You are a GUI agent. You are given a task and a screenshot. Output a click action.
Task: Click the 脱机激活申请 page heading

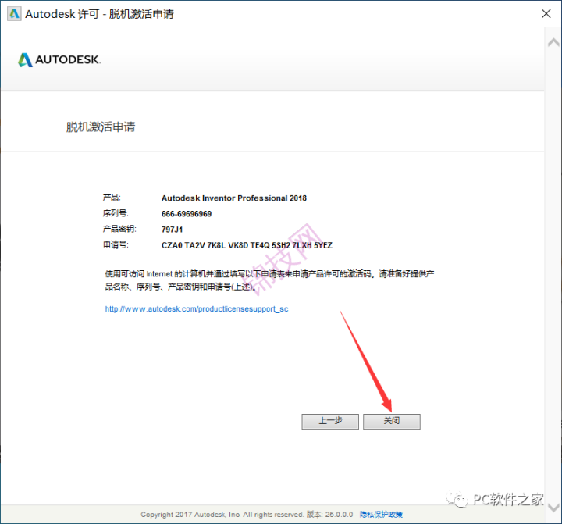(x=101, y=127)
